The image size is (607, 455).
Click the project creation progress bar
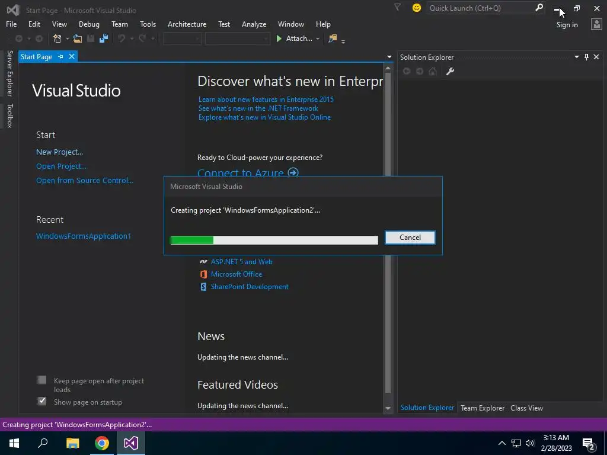click(274, 241)
